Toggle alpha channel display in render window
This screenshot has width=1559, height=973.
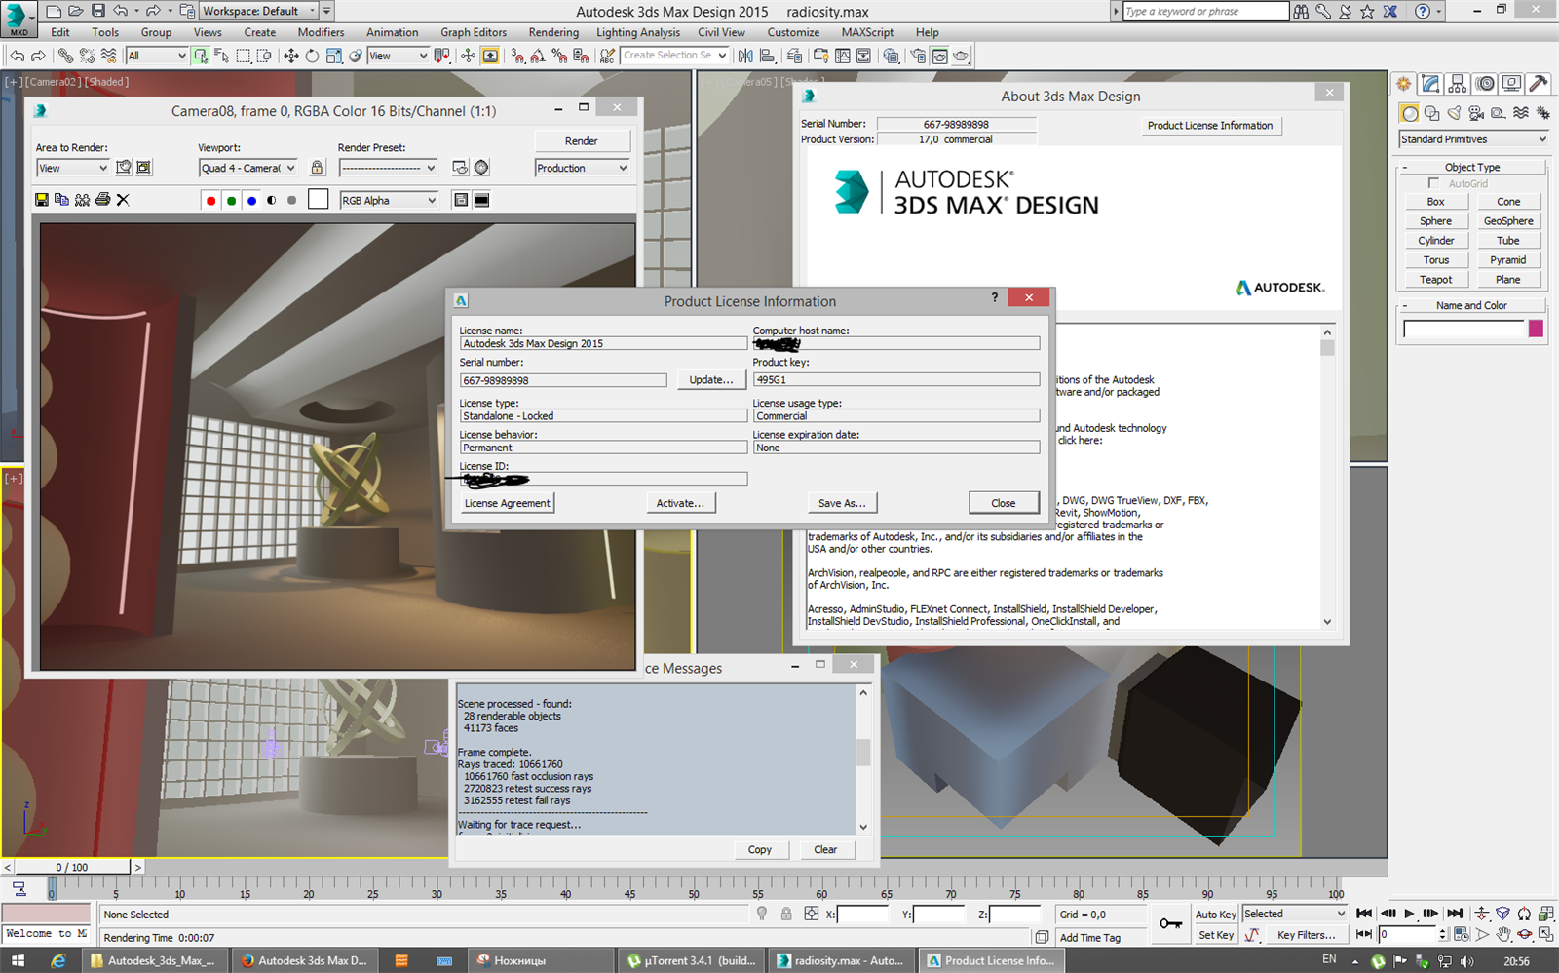coord(272,200)
